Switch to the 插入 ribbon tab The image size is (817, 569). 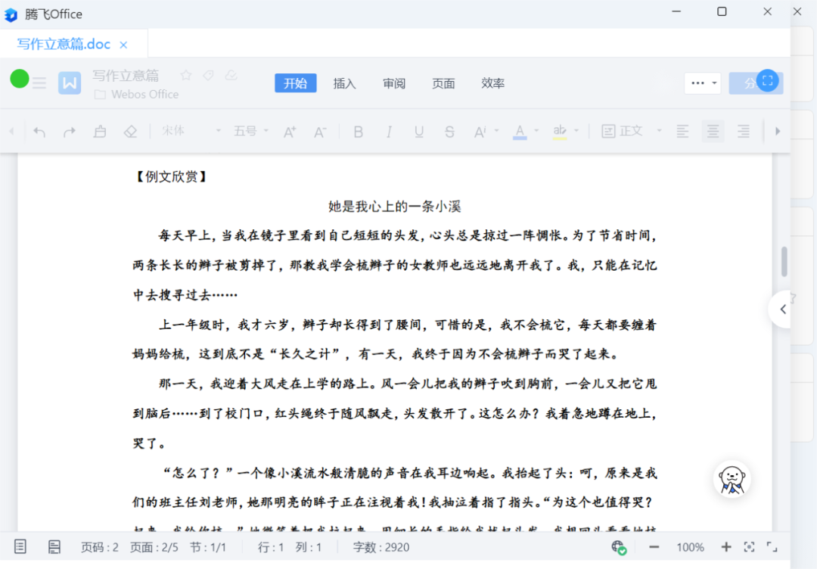point(344,83)
